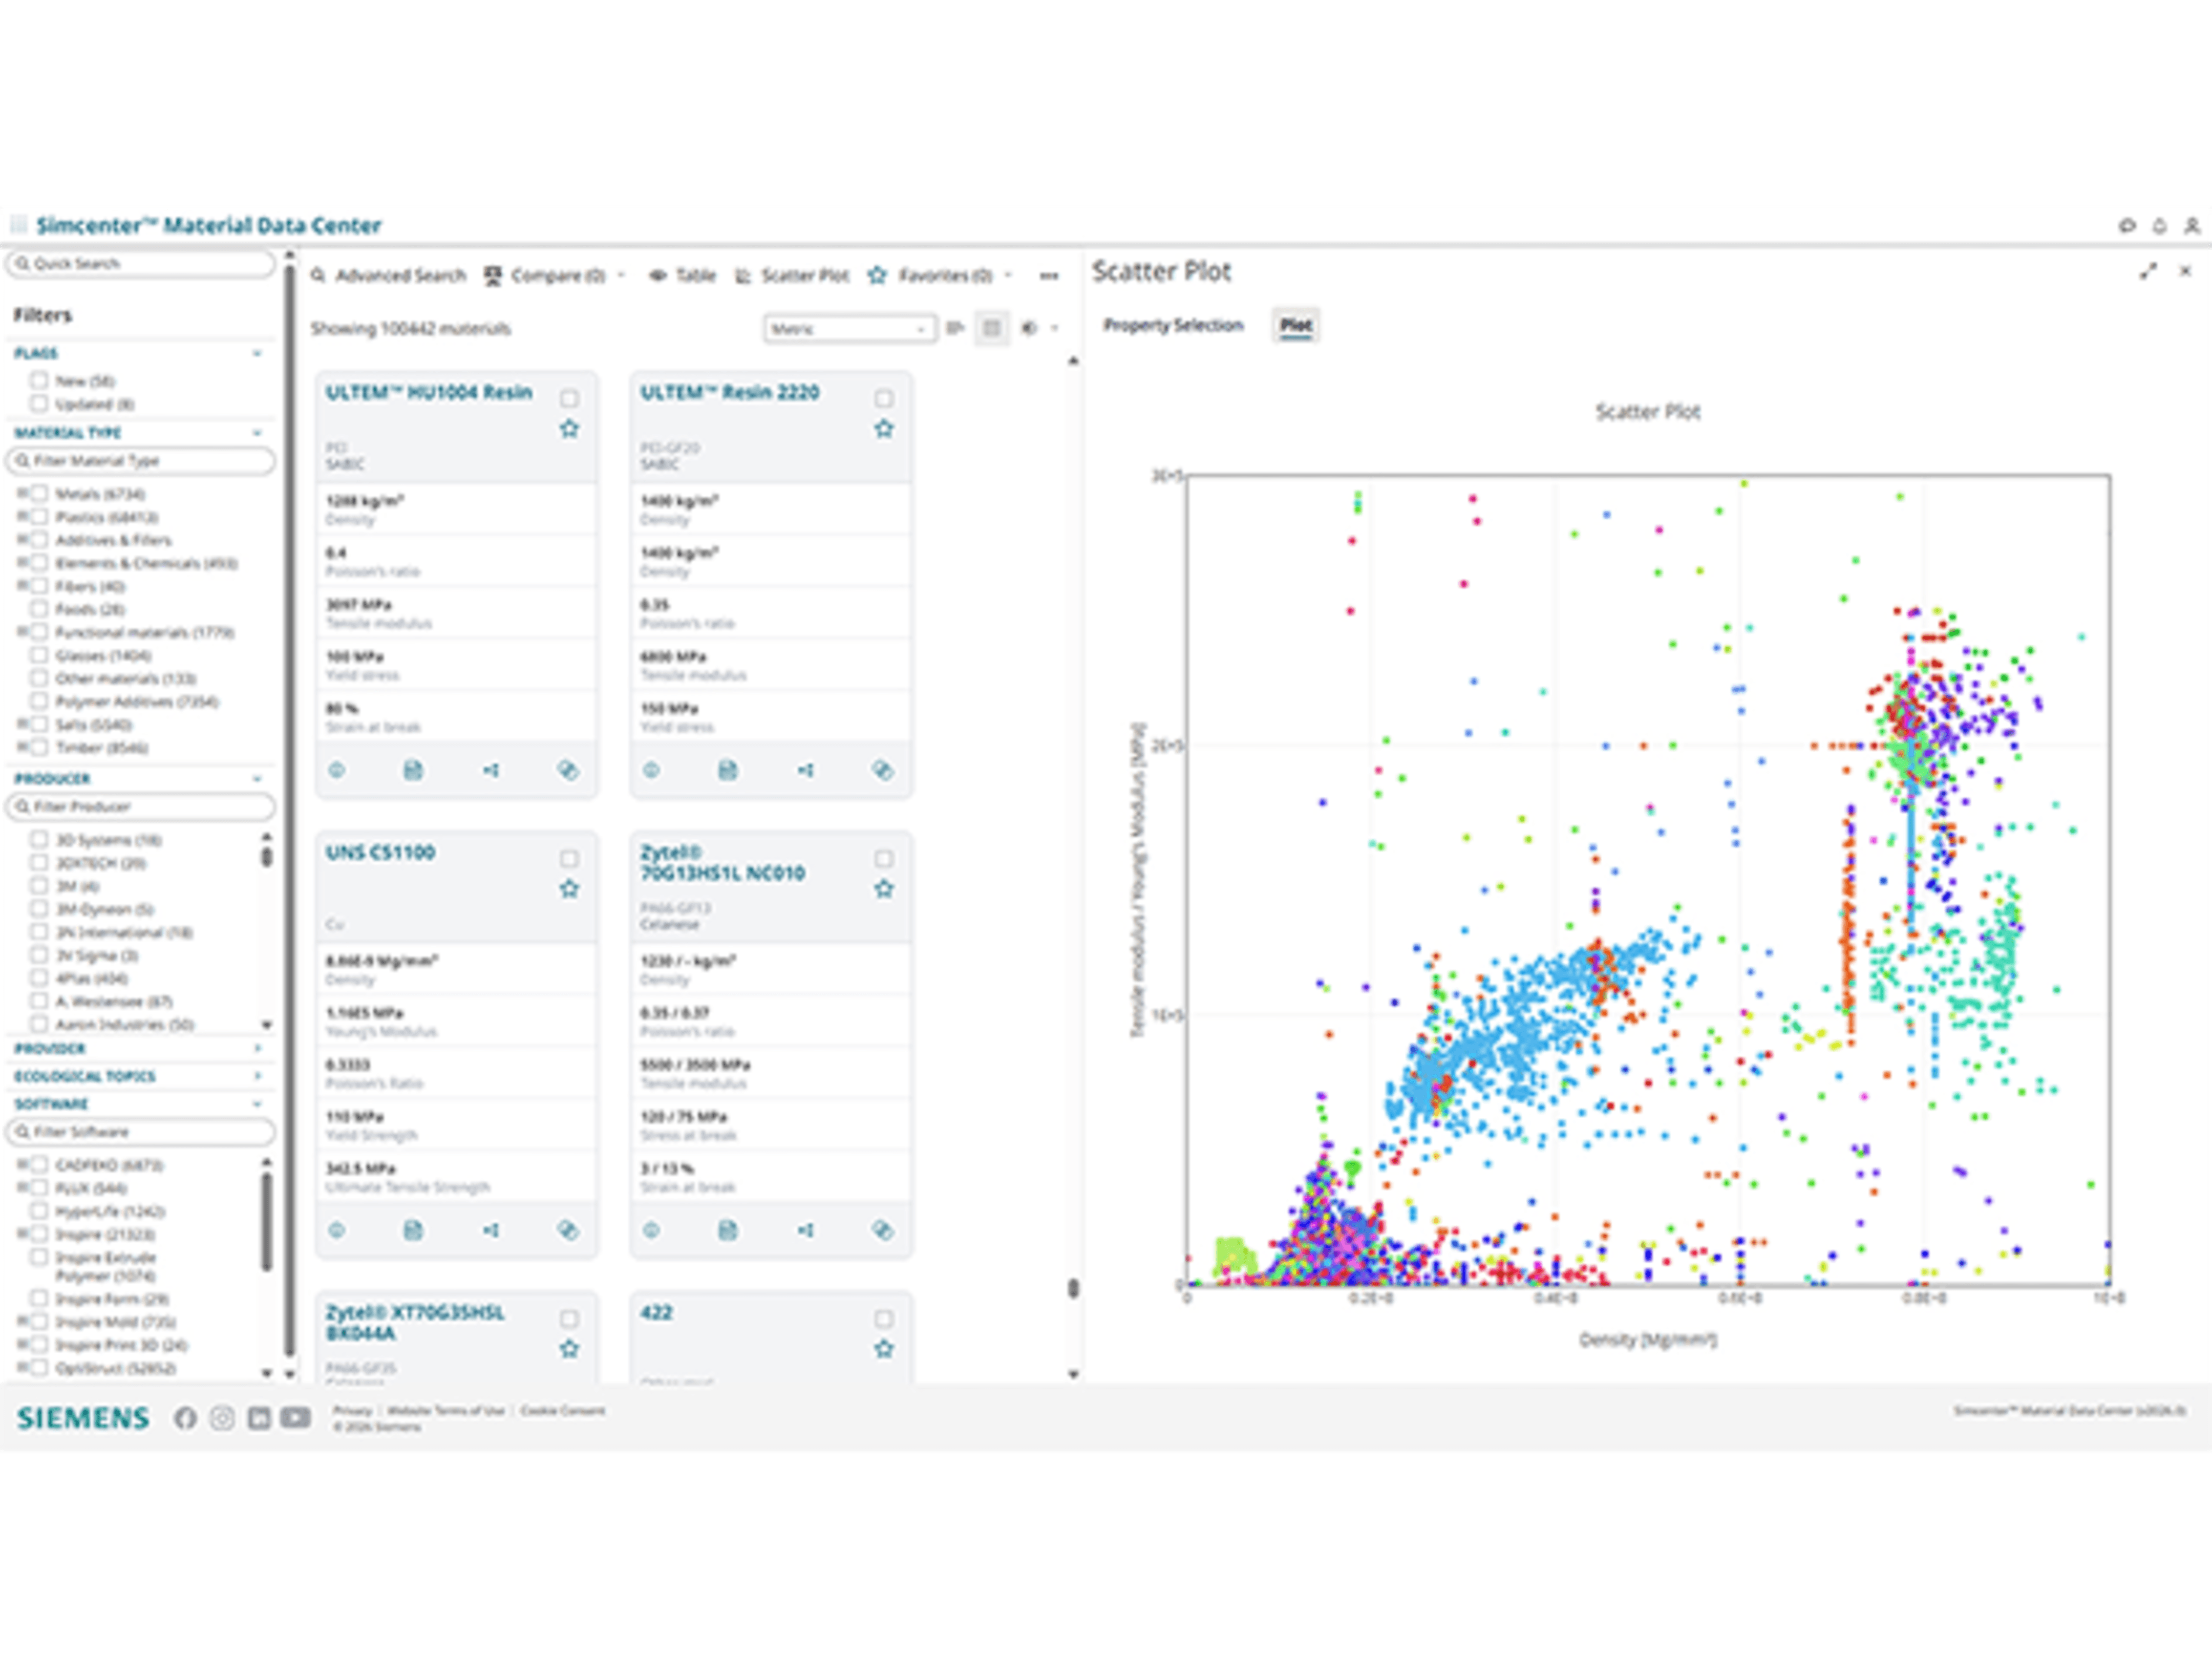Click share icon on Zytel 70G13HS1L NC010 card
The height and width of the screenshot is (1659, 2212).
pyautogui.click(x=806, y=1230)
